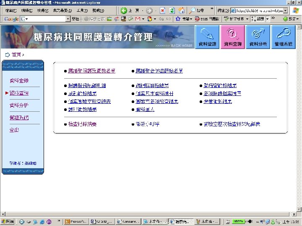
Task: Open the 說明(H) menu
Action: point(98,10)
